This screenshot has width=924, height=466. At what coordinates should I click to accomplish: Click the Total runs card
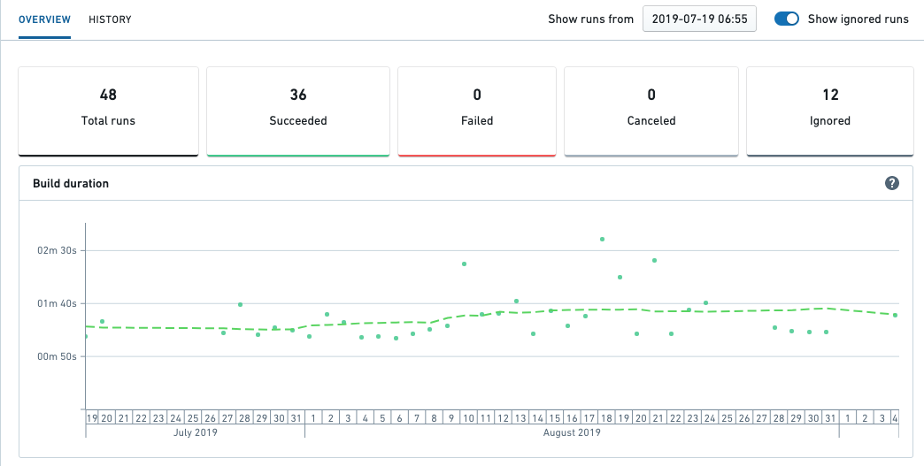click(x=109, y=111)
